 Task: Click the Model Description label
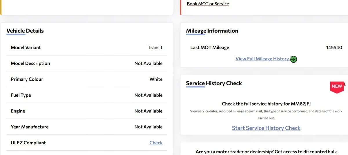[x=30, y=63]
